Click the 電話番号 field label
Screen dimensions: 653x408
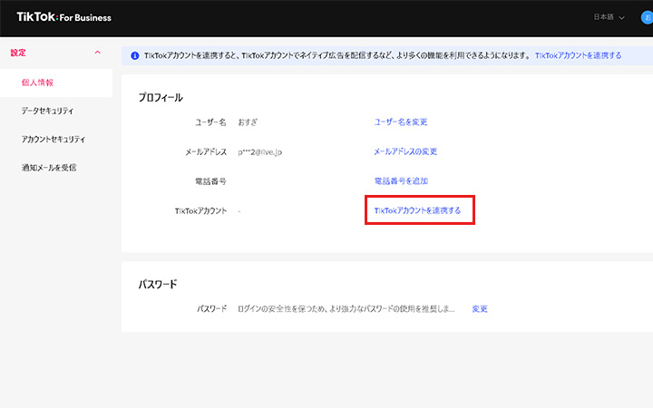point(210,181)
